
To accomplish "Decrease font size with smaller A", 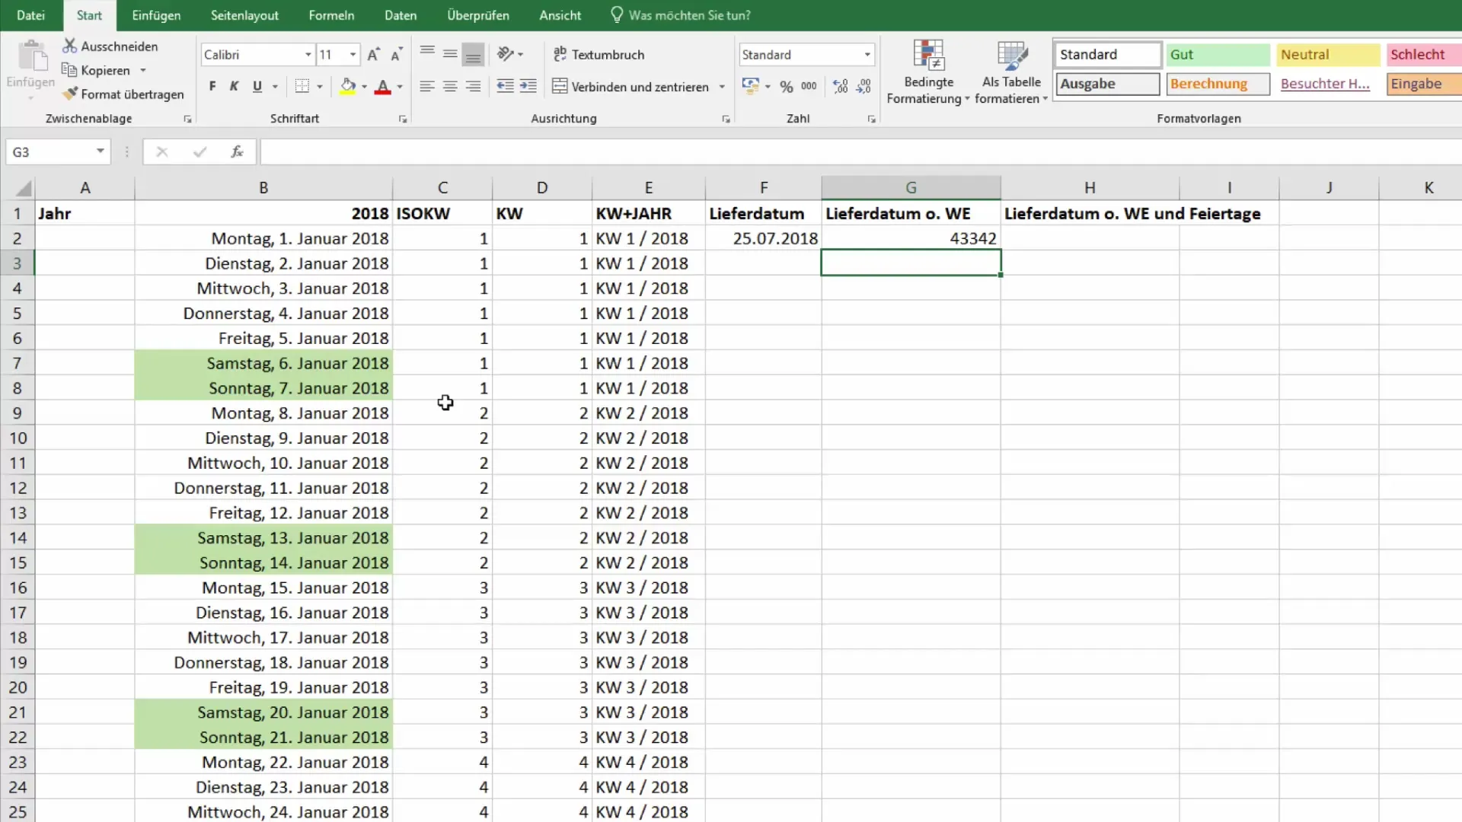I will tap(396, 54).
